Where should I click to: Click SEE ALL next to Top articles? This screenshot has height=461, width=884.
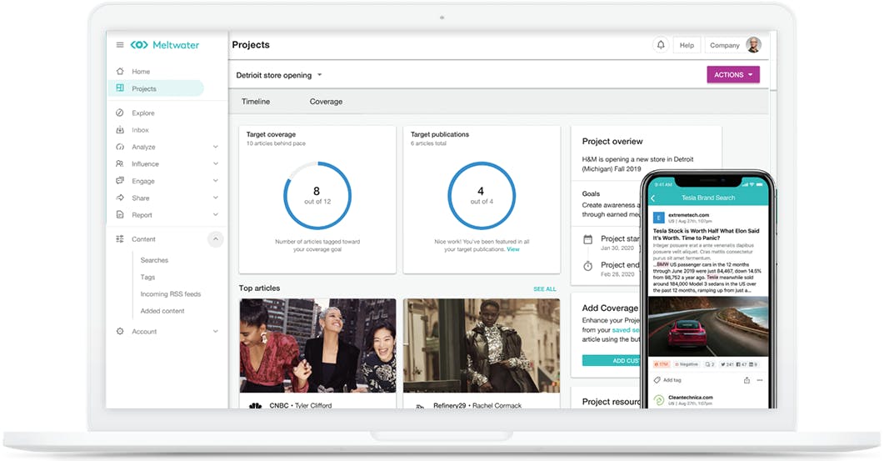545,289
